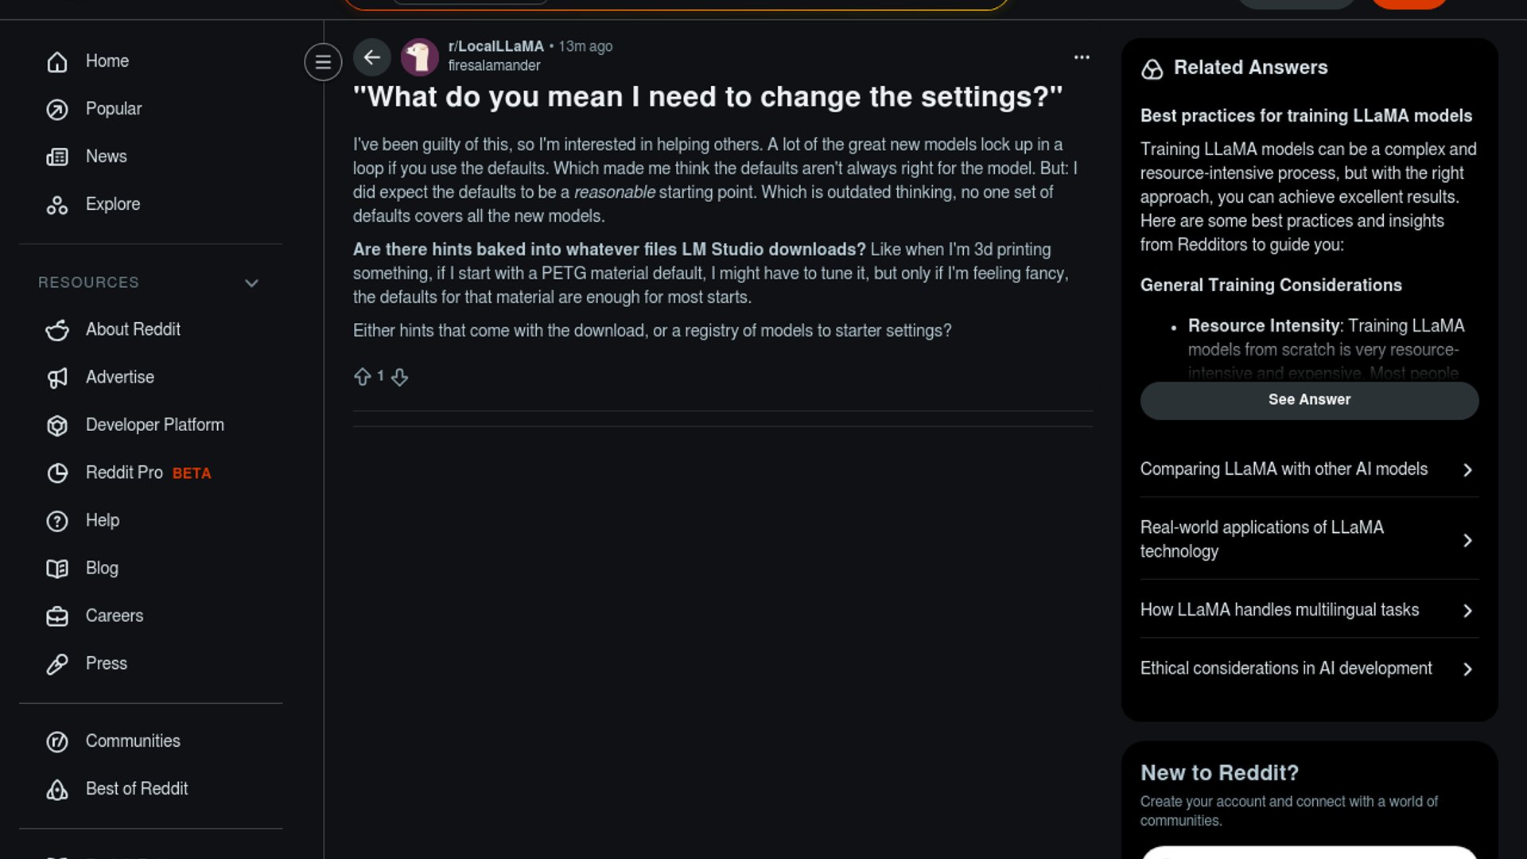Go to the Home feed

107,61
